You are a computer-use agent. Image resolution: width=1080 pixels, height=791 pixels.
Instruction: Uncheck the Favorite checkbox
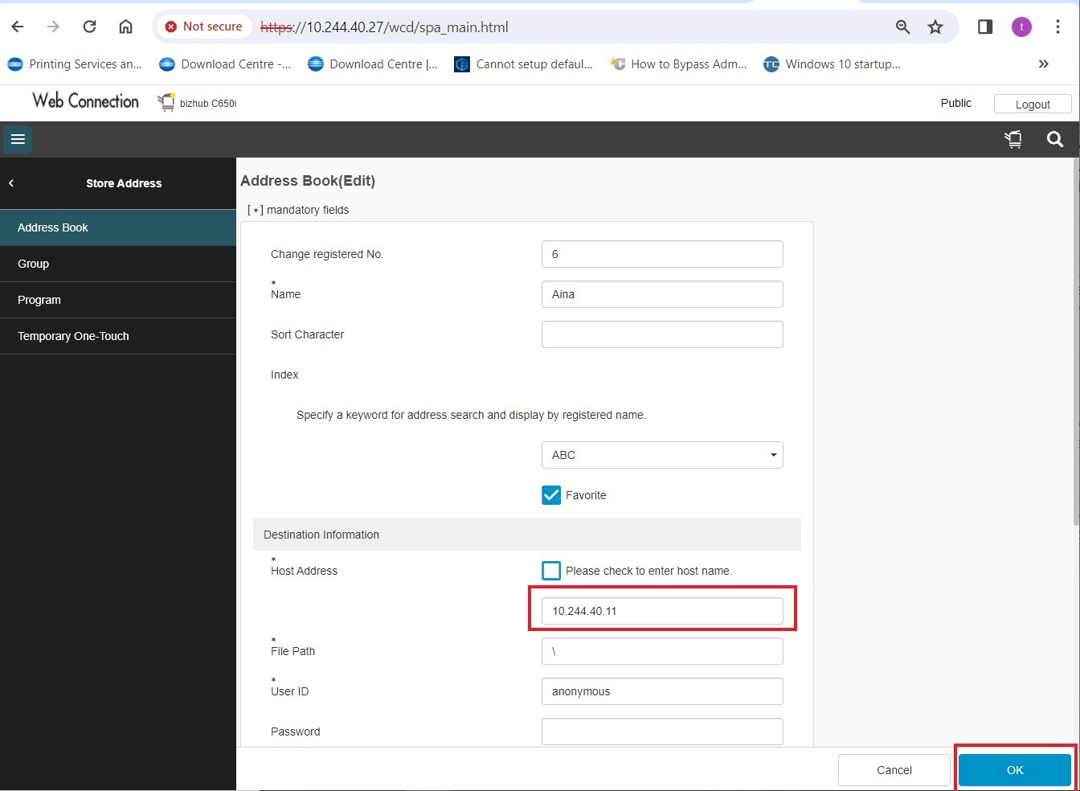tap(551, 495)
